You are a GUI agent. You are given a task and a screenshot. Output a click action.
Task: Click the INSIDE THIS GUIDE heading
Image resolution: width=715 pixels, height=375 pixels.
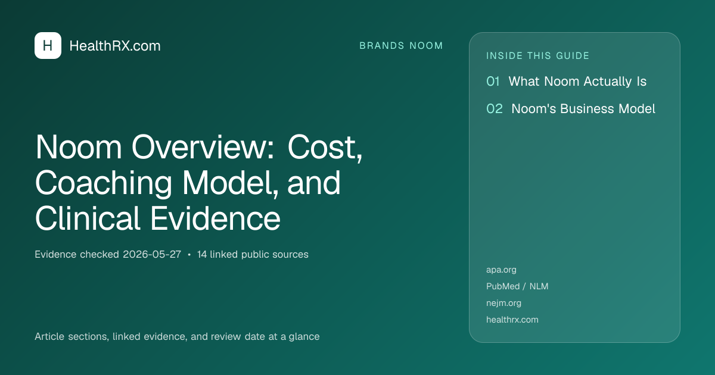538,56
